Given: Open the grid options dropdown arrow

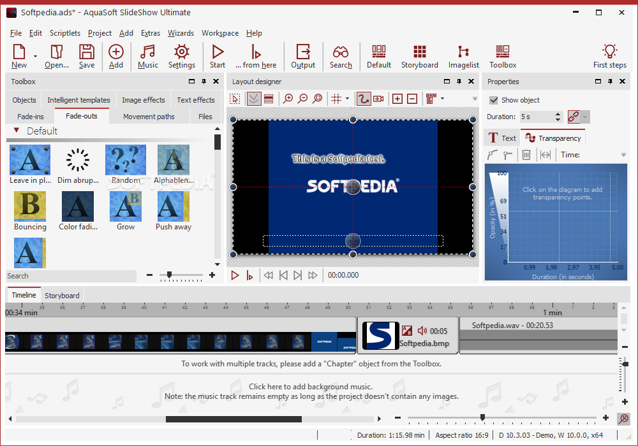Looking at the screenshot, I should 347,99.
